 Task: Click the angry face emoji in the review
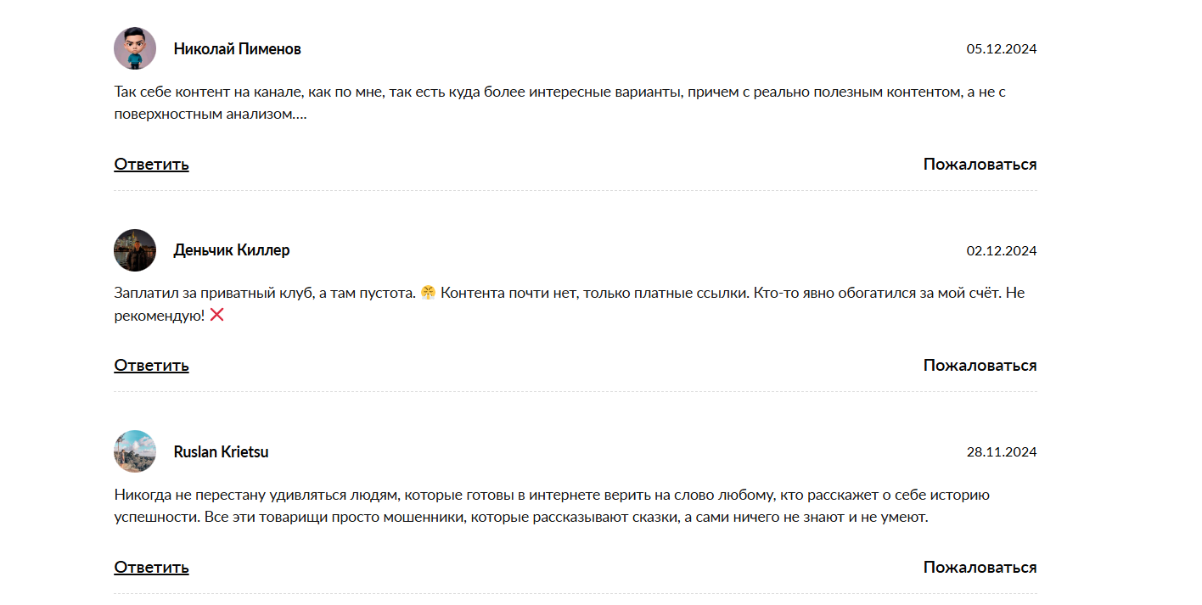coord(428,294)
